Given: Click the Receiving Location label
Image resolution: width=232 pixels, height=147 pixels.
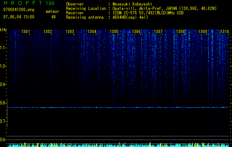Looking at the screenshot, I should tap(86, 8).
